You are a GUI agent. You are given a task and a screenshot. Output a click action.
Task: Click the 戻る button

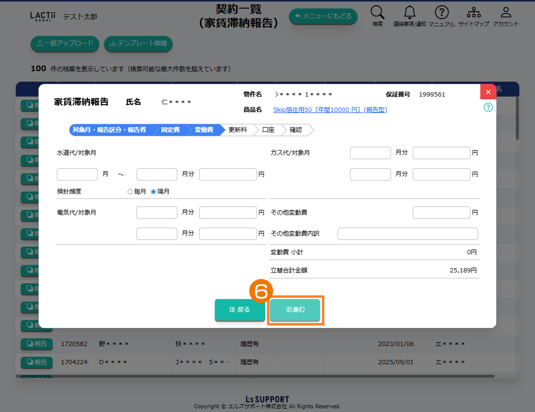click(x=240, y=310)
